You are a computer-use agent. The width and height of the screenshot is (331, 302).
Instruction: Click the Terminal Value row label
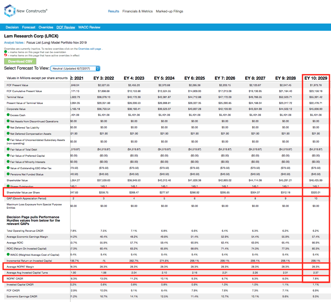15,97
